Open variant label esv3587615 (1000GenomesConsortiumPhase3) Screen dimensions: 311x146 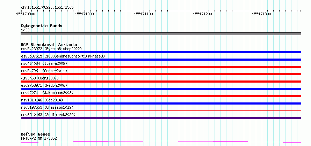[x=63, y=56]
